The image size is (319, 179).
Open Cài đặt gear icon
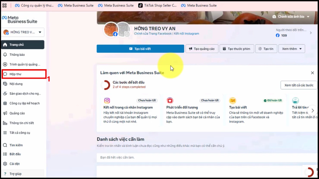[5, 164]
